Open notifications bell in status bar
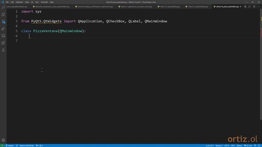The image size is (262, 147). [259, 145]
